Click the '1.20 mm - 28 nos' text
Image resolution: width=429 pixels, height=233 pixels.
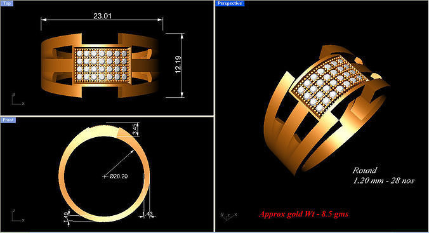(x=383, y=180)
